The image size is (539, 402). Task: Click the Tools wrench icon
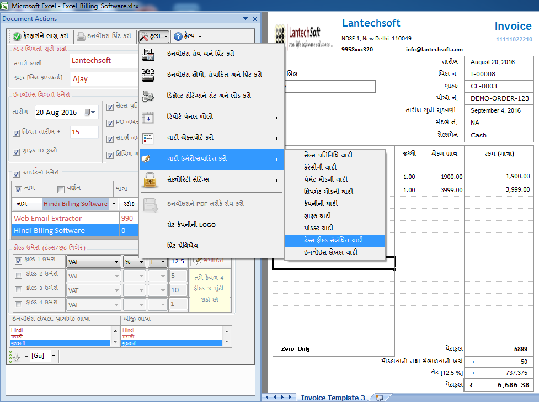tap(144, 36)
